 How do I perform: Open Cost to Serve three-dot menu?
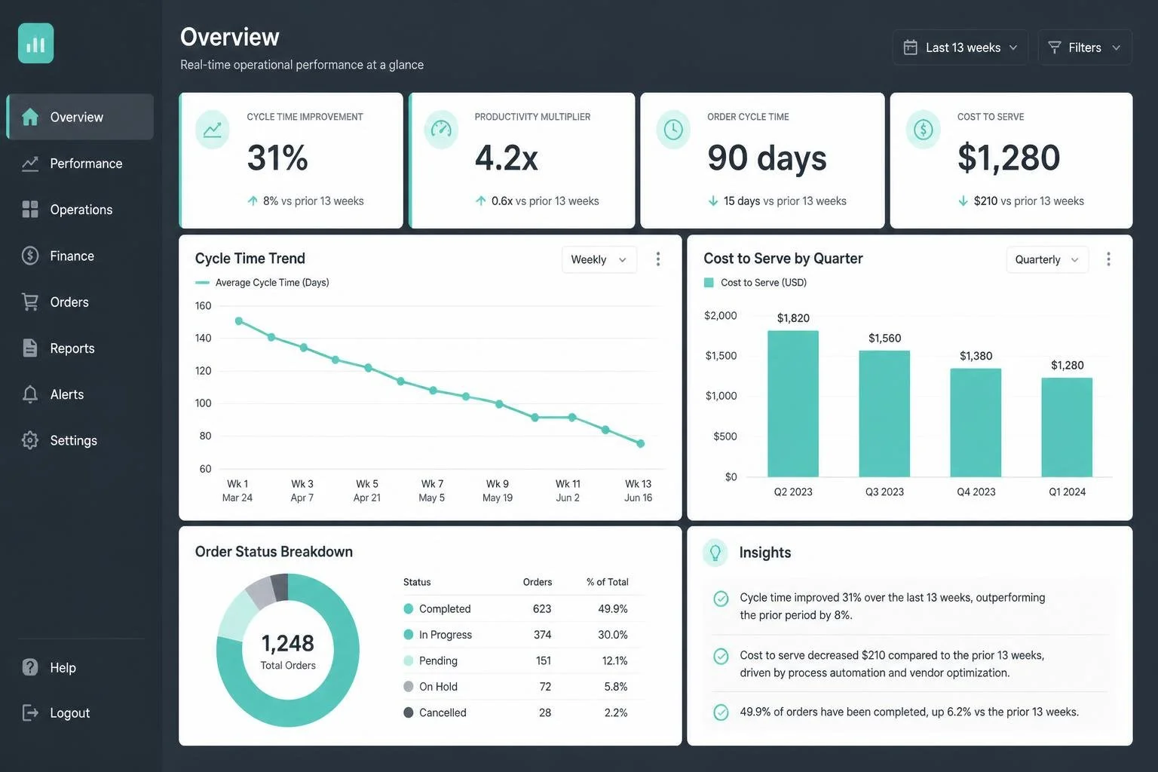[x=1108, y=259]
